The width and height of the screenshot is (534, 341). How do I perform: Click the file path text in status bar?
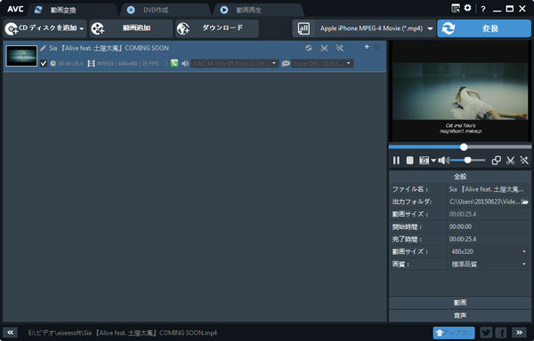pyautogui.click(x=122, y=333)
